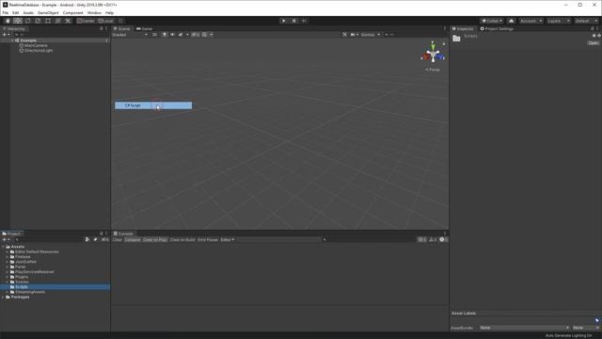Click the C# Script context menu entry
The height and width of the screenshot is (339, 602).
(153, 105)
